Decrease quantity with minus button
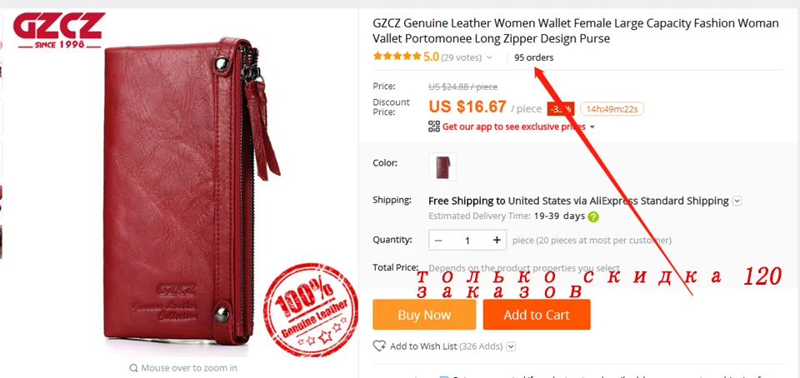 (438, 241)
